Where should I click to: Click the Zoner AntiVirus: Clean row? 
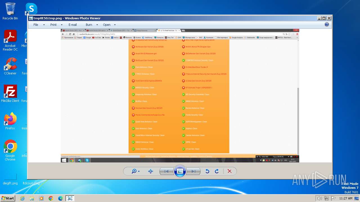(x=143, y=149)
